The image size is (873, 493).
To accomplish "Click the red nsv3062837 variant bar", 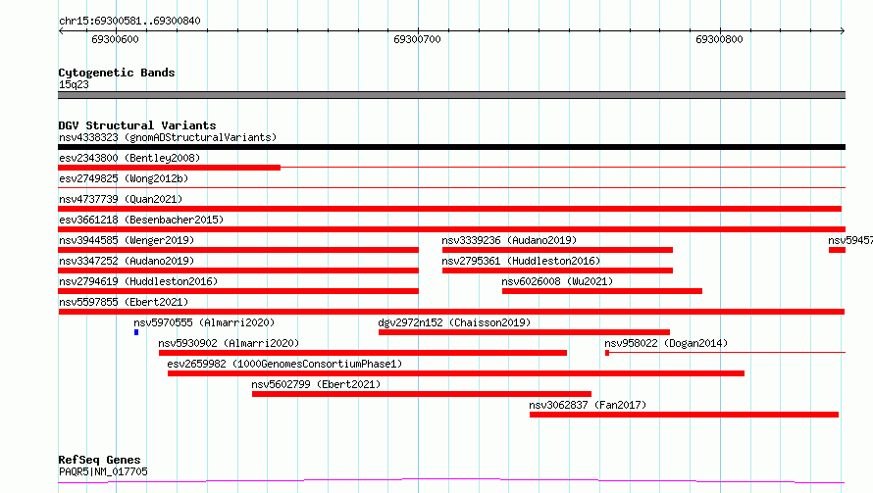I will [x=684, y=415].
